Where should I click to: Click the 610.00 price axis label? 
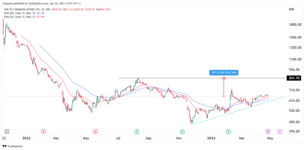(x=295, y=100)
